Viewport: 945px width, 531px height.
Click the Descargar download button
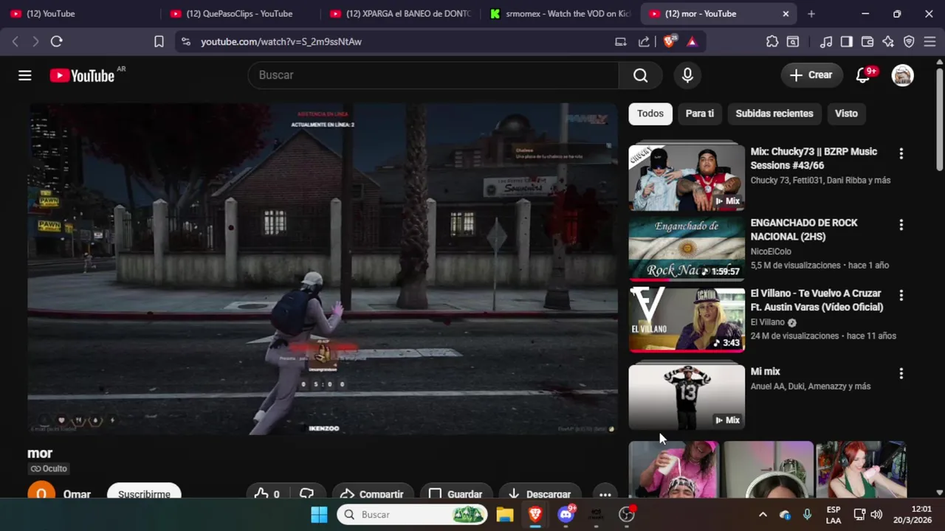[540, 493]
